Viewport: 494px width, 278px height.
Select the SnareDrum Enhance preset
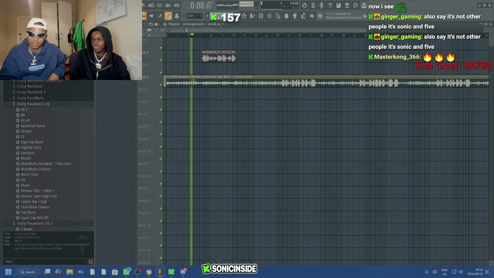pos(35,207)
